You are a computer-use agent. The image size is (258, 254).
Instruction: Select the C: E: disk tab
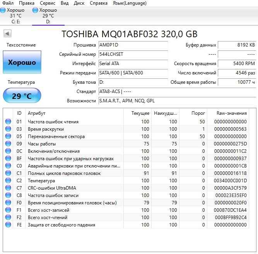[x=15, y=16]
